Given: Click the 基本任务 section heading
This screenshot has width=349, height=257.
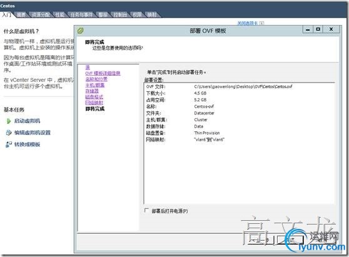Looking at the screenshot, I should (14, 109).
